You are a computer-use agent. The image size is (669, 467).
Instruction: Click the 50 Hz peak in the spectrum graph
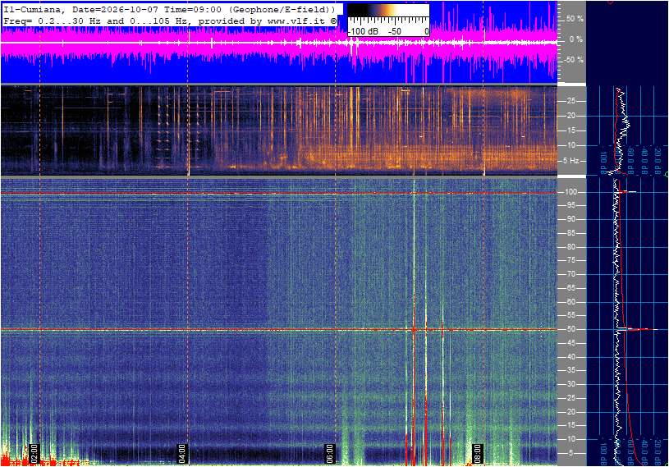pyautogui.click(x=640, y=329)
